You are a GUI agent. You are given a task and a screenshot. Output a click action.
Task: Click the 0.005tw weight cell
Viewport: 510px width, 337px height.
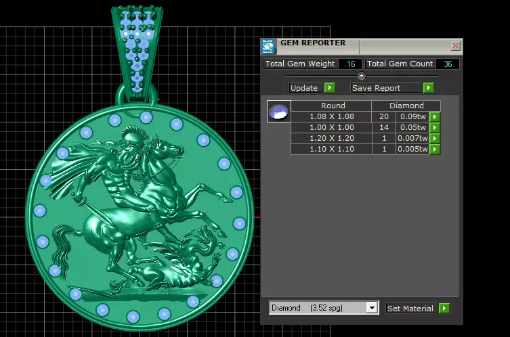[x=412, y=149]
